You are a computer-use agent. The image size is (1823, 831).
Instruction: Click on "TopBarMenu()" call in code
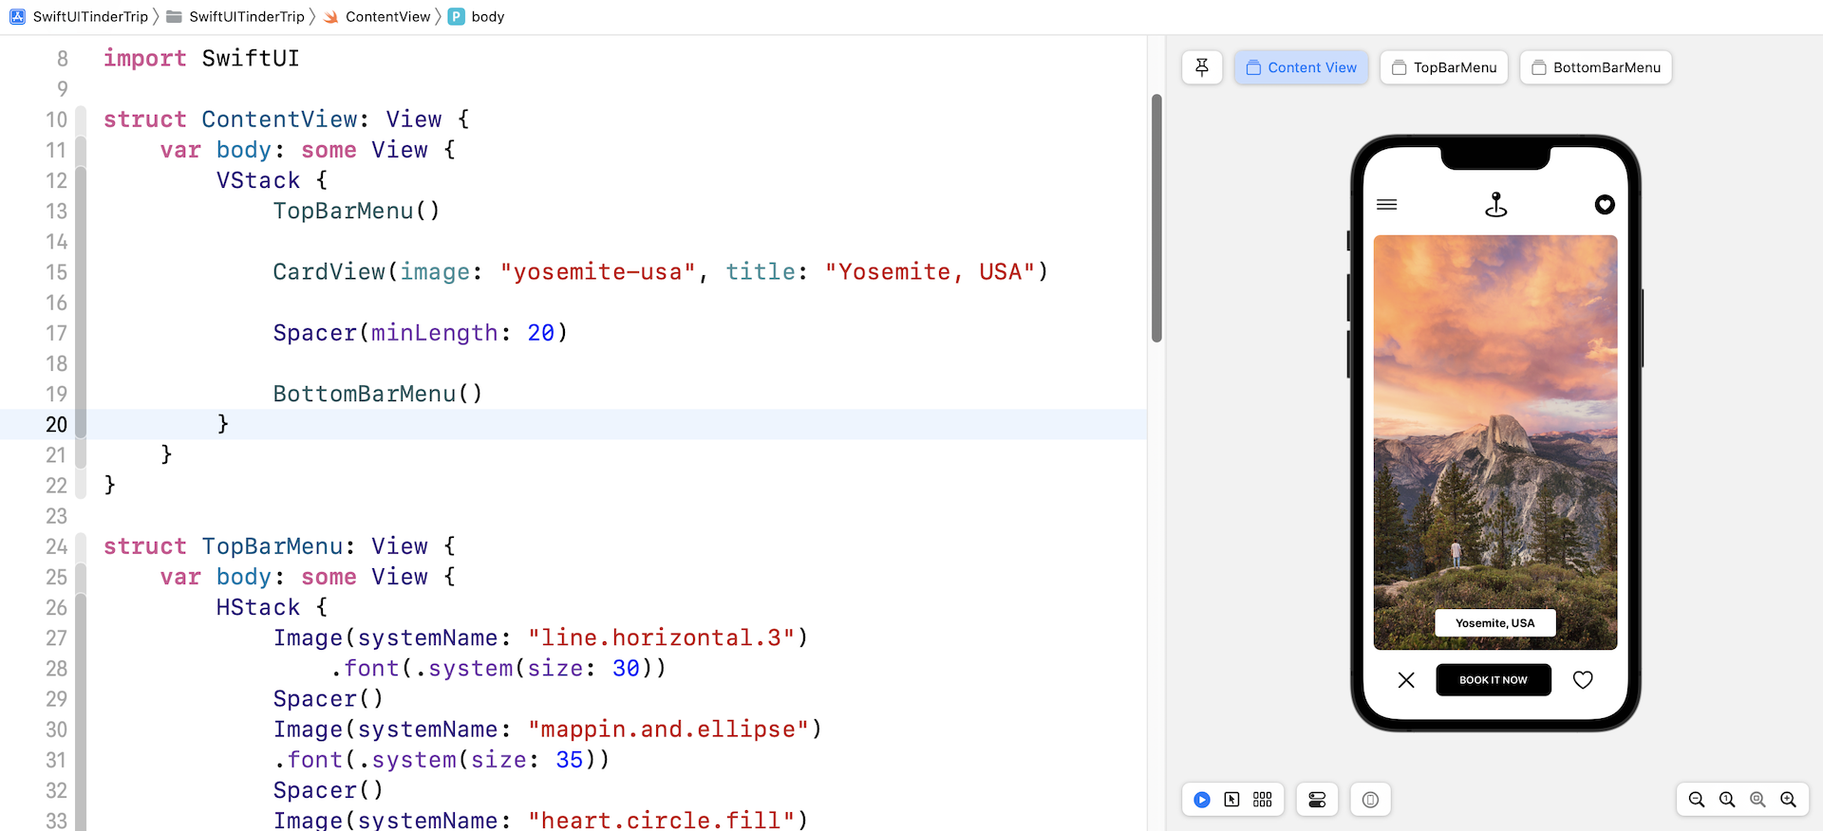[357, 211]
